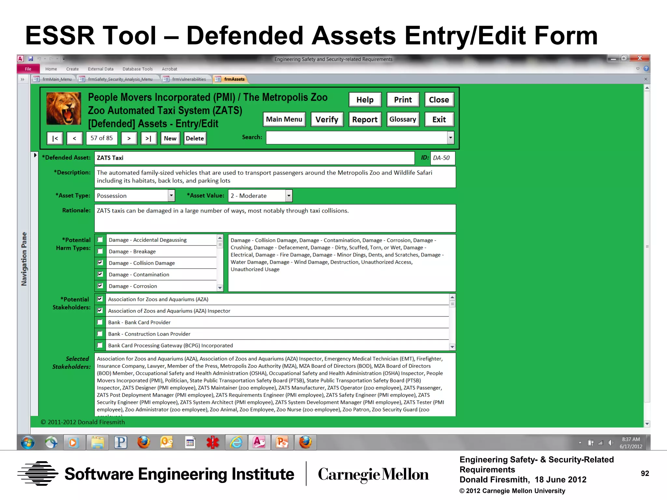This screenshot has width=667, height=500.
Task: Click the Potential Harm Types list scrollbar
Action: [x=220, y=263]
